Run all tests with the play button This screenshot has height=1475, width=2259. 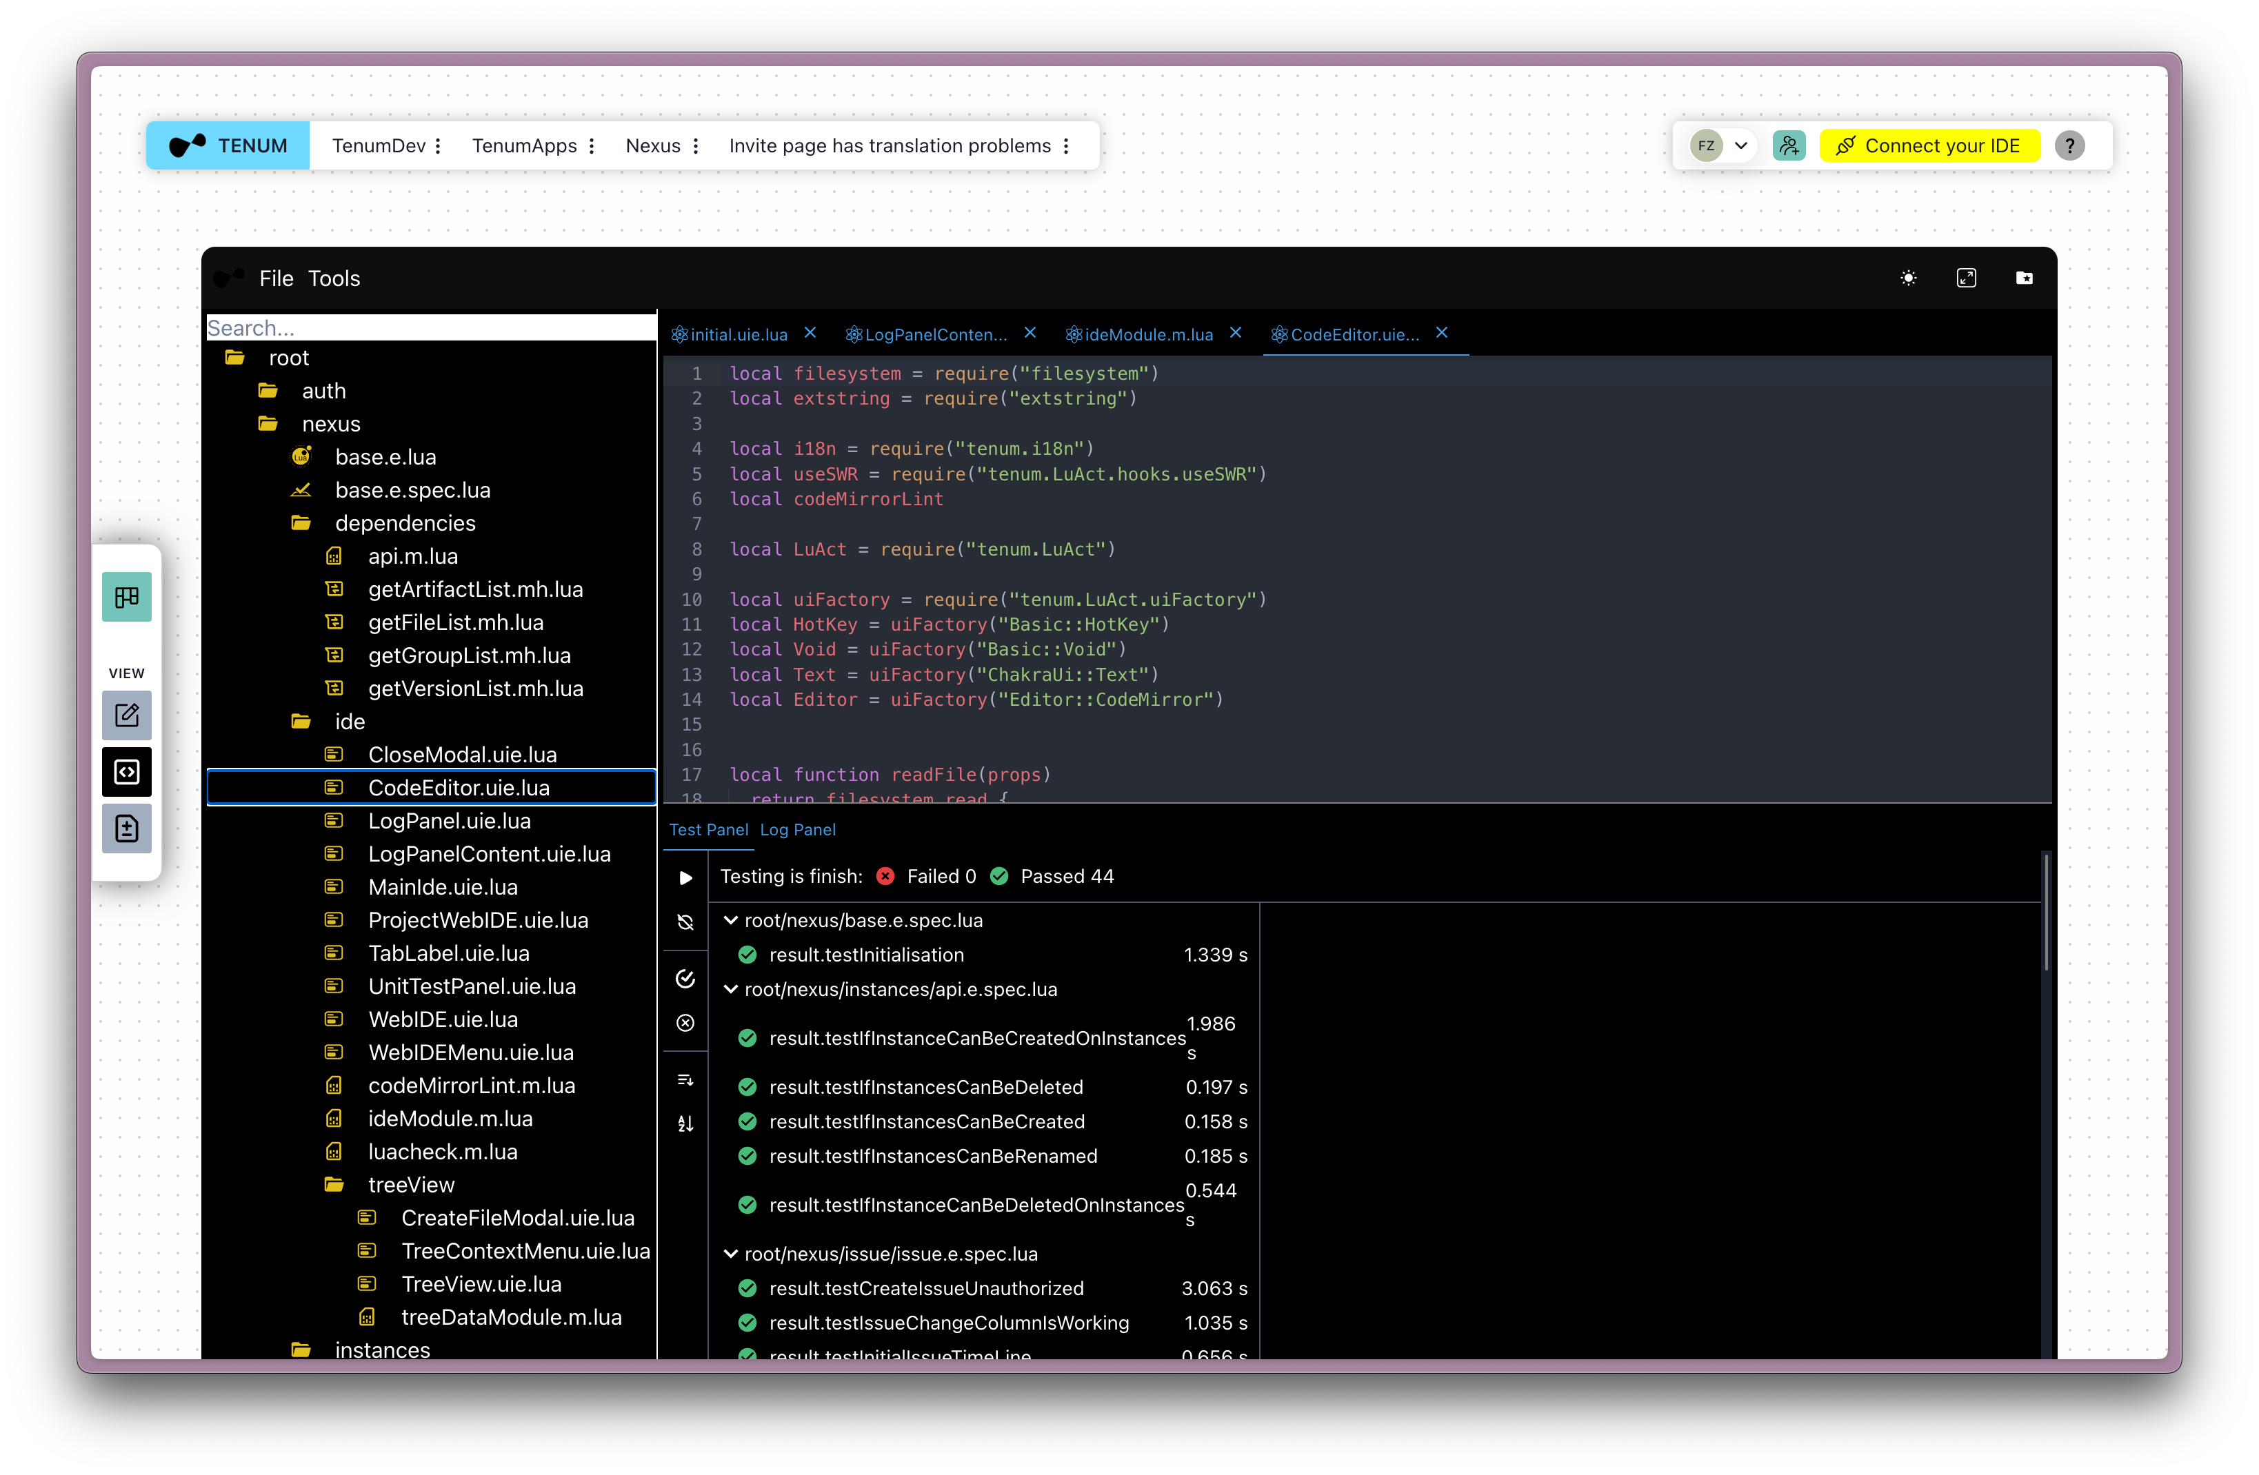[685, 877]
